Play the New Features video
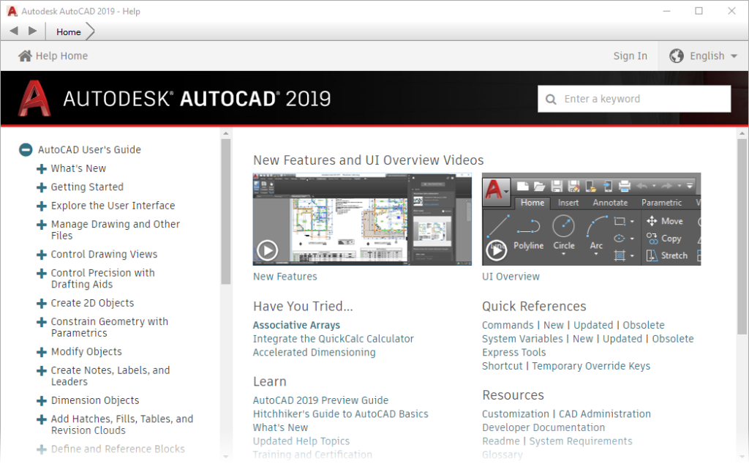749x464 pixels. coord(268,250)
